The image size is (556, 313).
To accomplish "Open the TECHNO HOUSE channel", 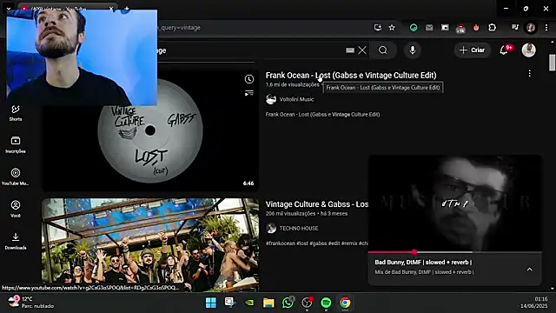I will click(x=299, y=228).
